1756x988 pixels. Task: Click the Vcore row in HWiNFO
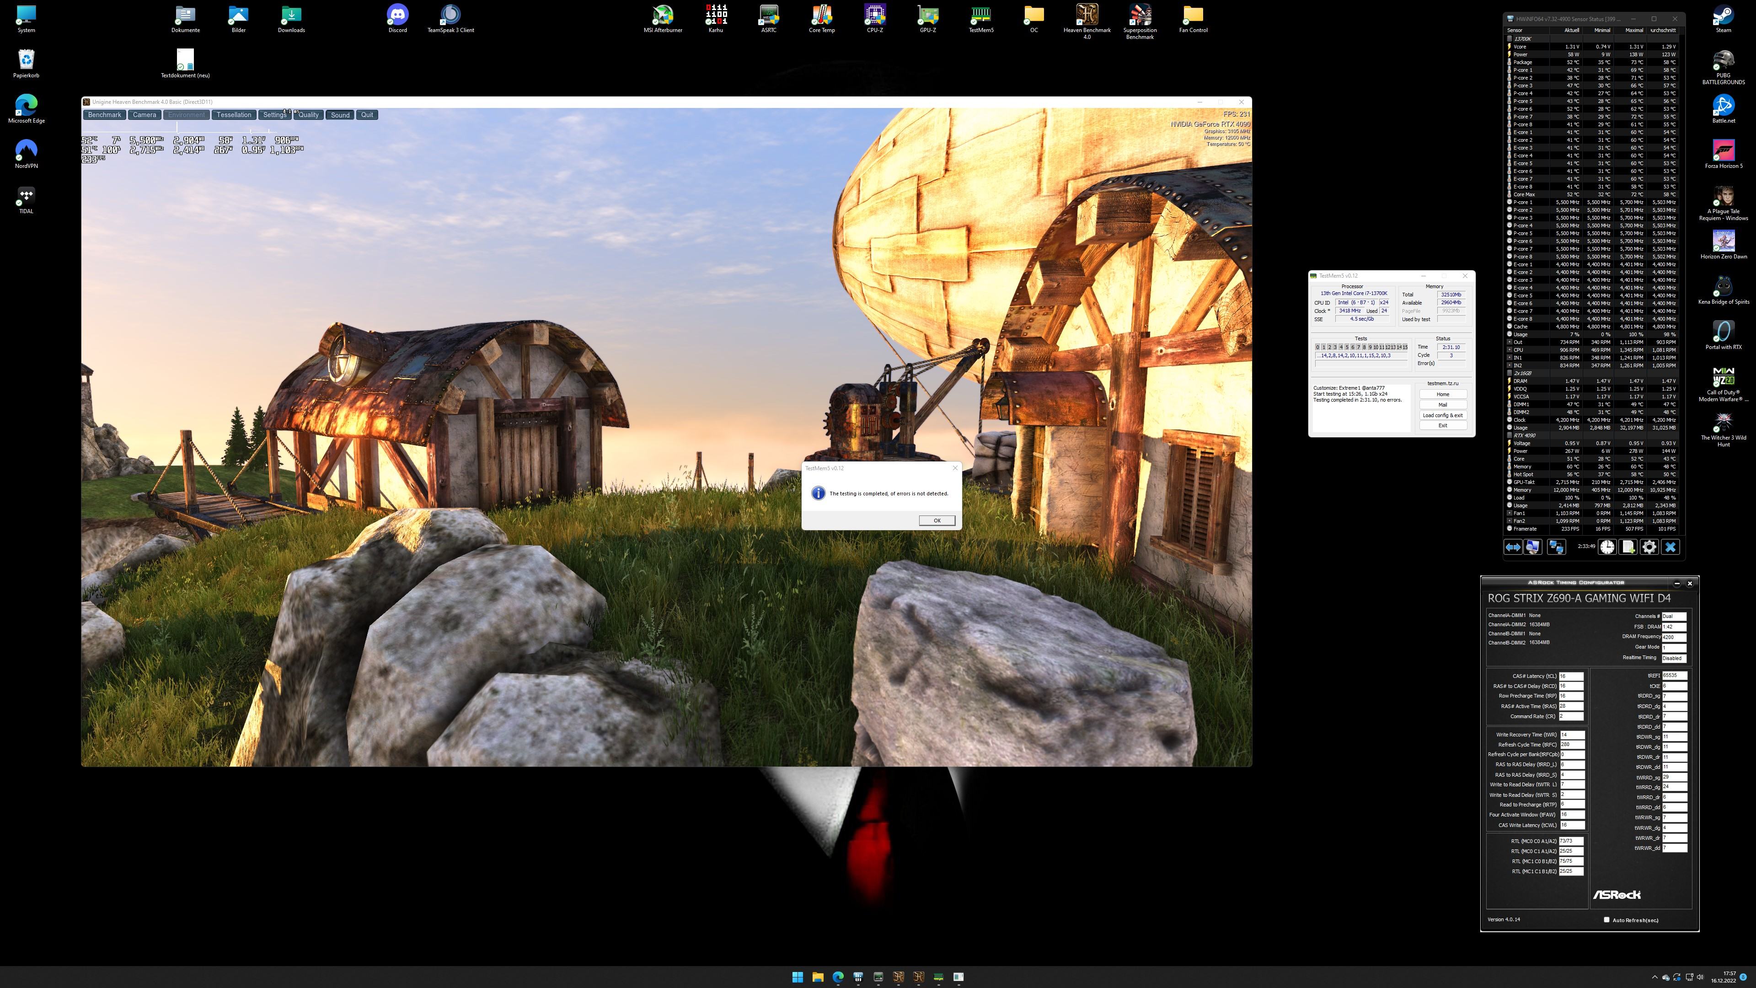[x=1592, y=46]
